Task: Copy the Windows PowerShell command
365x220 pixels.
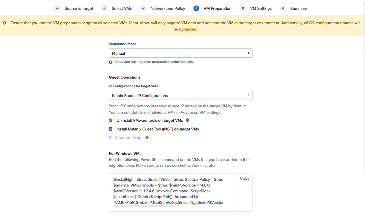Action: click(245, 178)
